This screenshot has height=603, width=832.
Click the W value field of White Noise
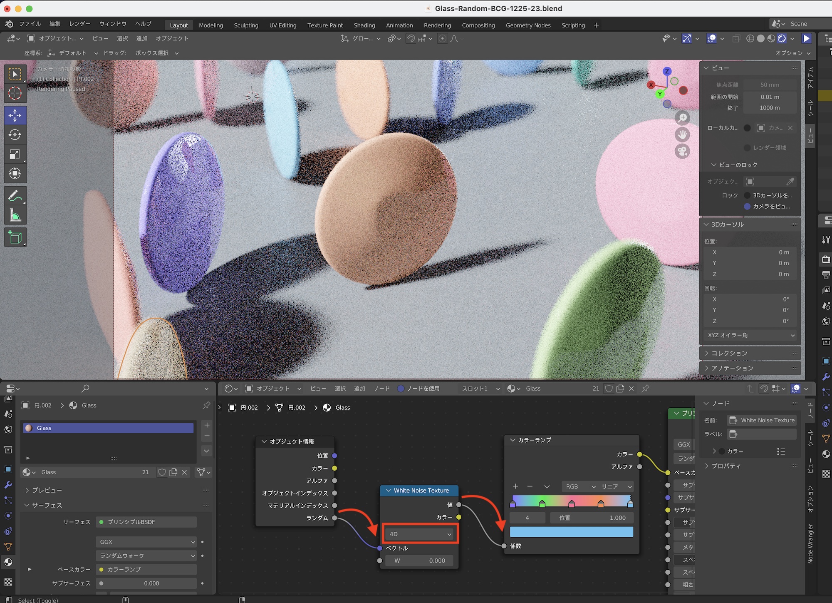419,561
